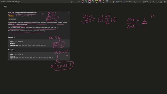
Task: Undo the last ink stroke
Action: [154, 2]
